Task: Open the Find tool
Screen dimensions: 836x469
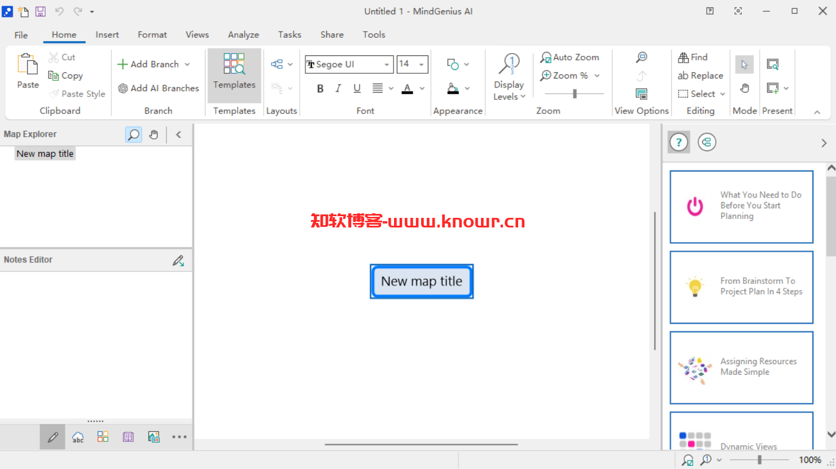Action: (693, 57)
